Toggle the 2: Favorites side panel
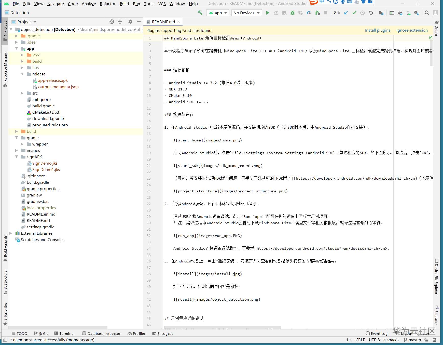 coord(5,314)
